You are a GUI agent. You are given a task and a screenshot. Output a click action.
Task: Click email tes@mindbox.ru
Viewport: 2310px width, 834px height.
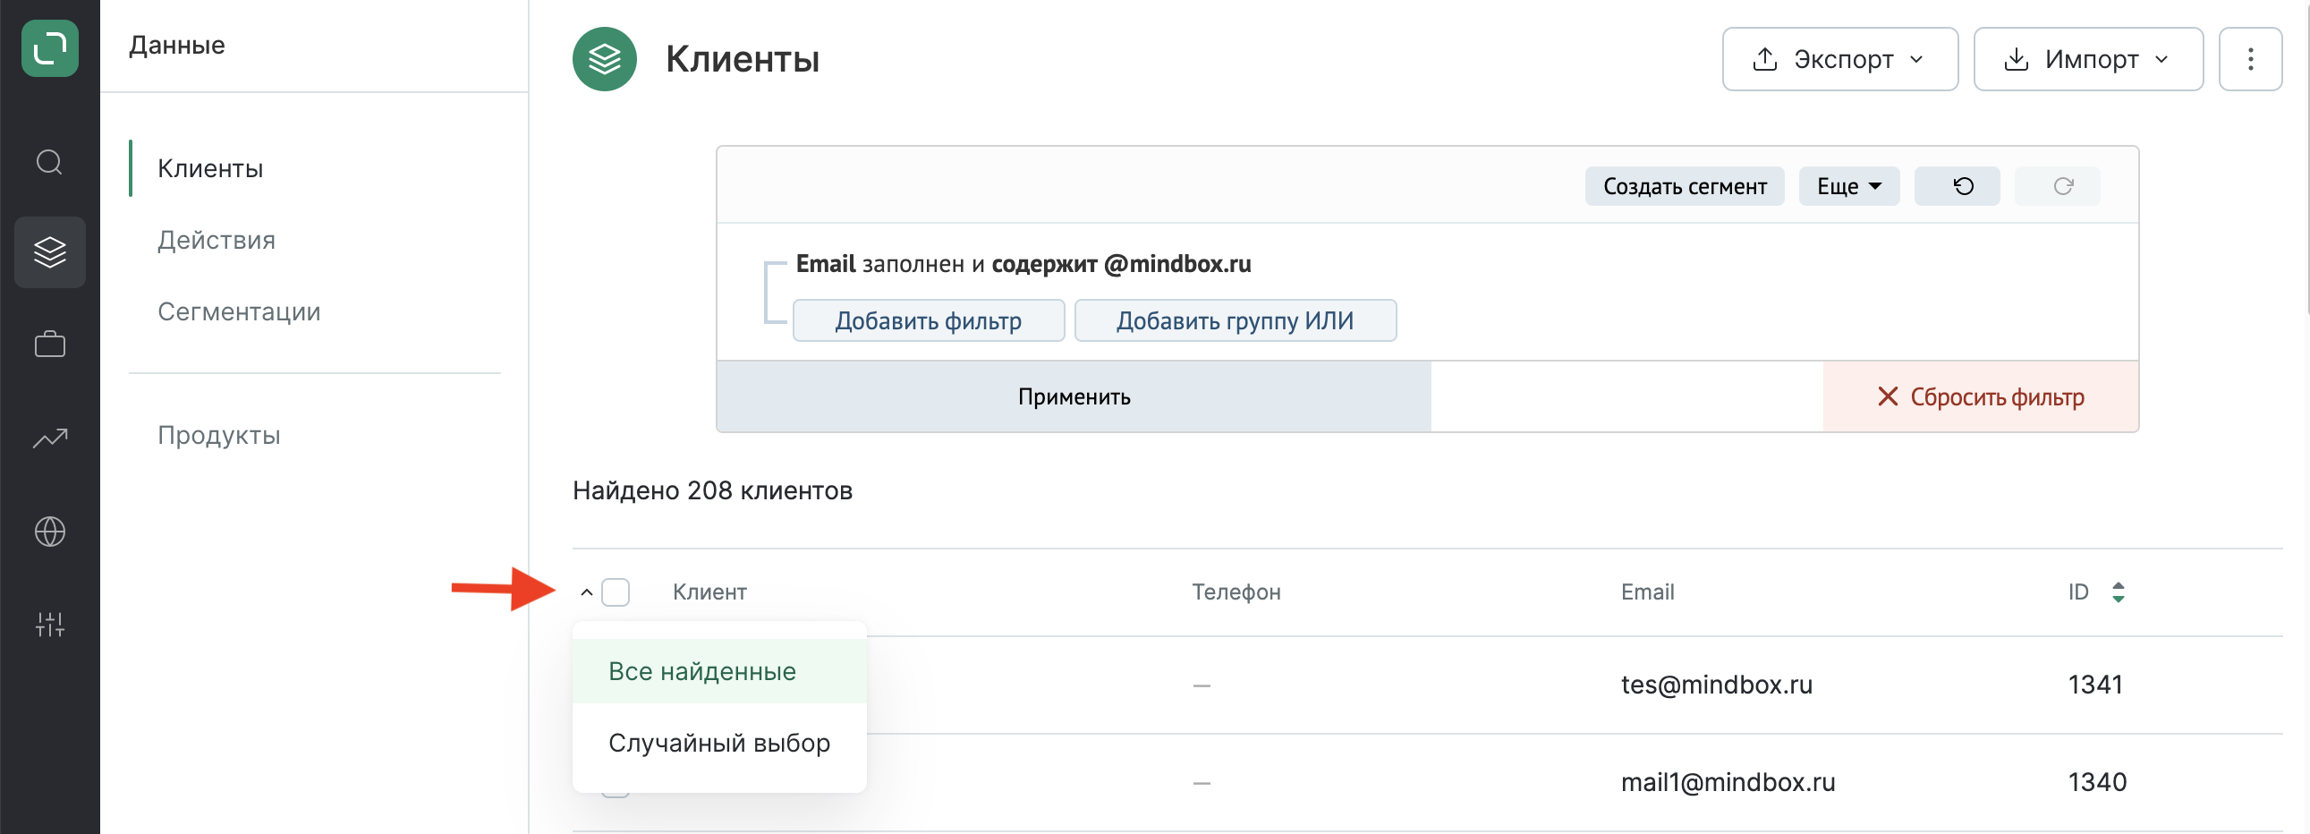point(1715,685)
